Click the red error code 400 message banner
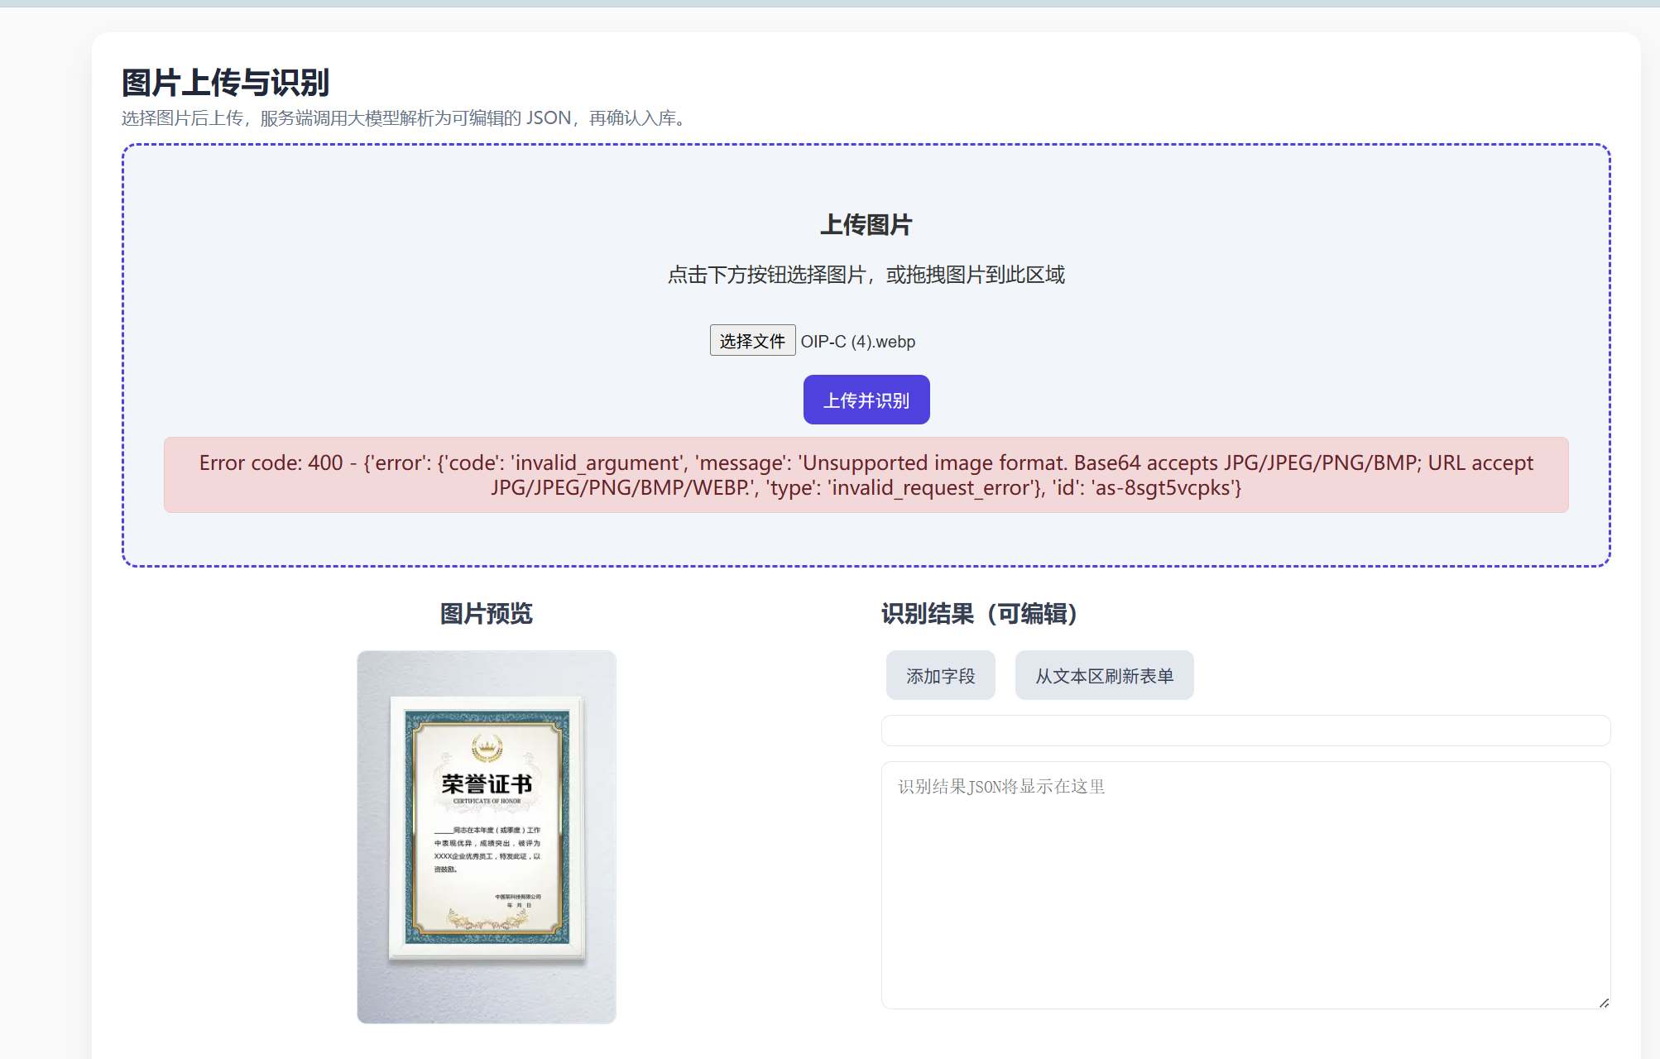 coord(866,475)
